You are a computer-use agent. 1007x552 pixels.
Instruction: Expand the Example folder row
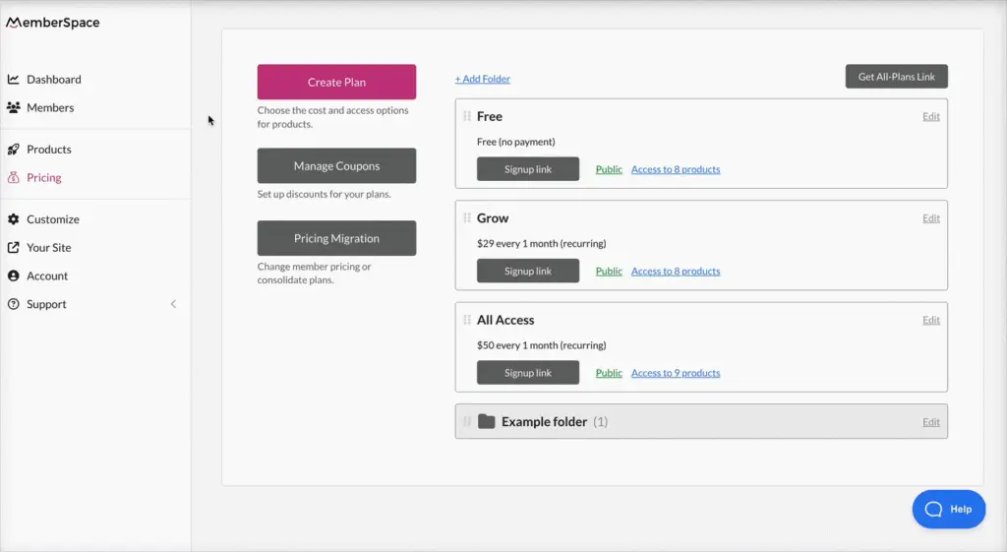pyautogui.click(x=544, y=422)
